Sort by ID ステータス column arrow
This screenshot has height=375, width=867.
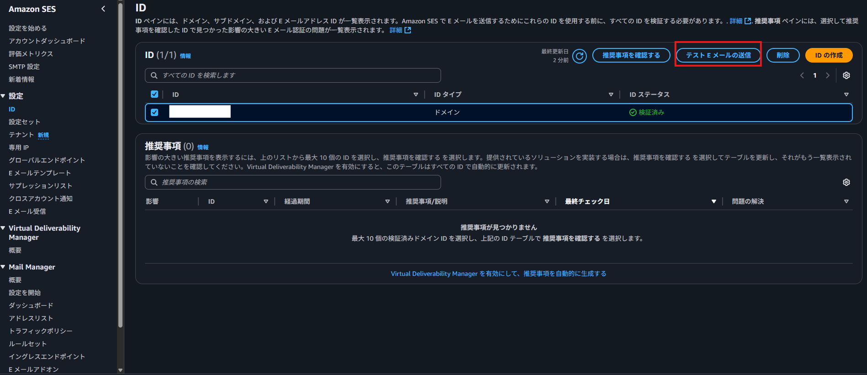pyautogui.click(x=846, y=95)
